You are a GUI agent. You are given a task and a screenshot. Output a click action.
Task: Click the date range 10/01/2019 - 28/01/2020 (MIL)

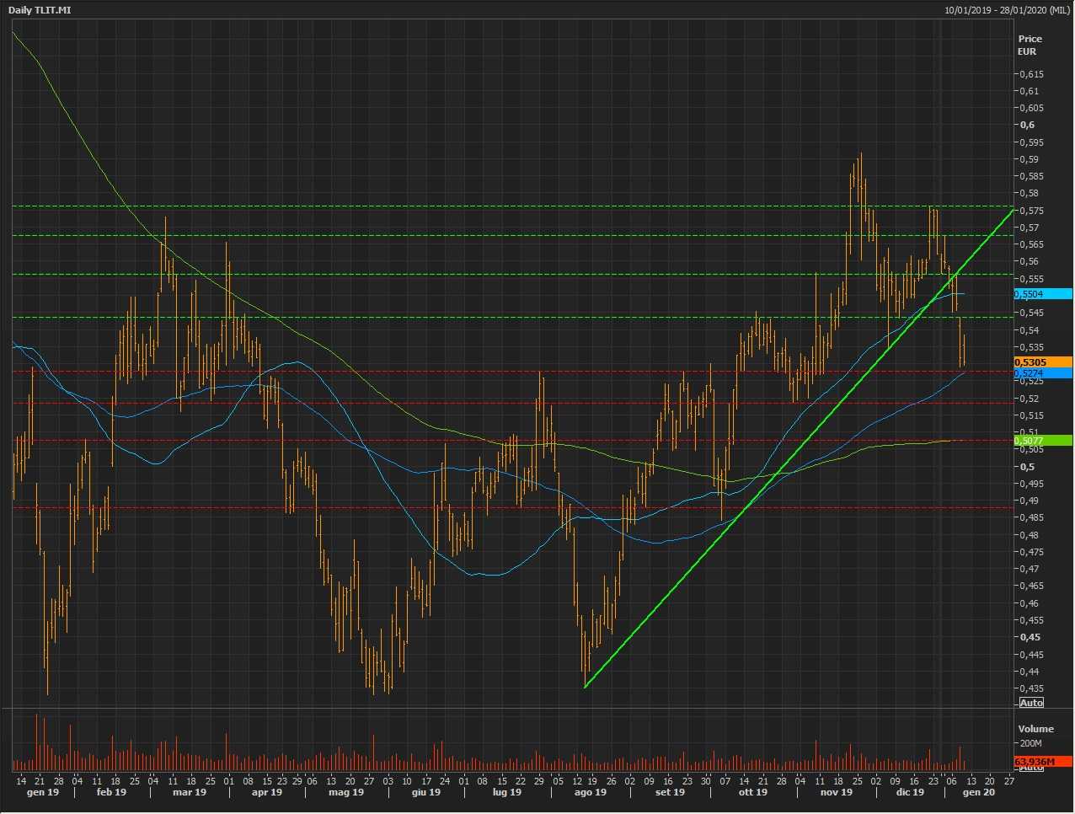(x=1008, y=10)
